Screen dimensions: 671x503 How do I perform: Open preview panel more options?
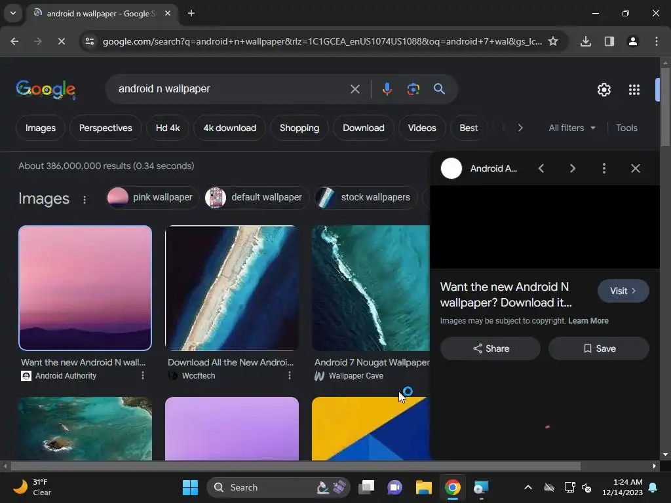click(604, 168)
